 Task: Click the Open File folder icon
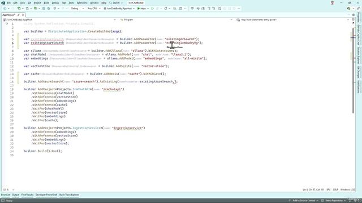(x=36, y=8)
